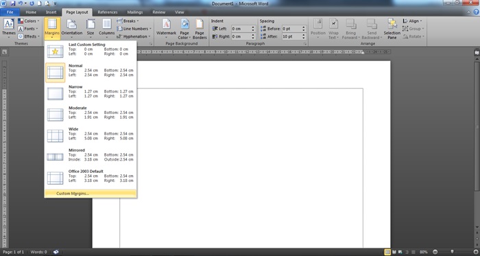The image size is (480, 256).
Task: Open the Rotate dropdown
Action: [x=413, y=36]
